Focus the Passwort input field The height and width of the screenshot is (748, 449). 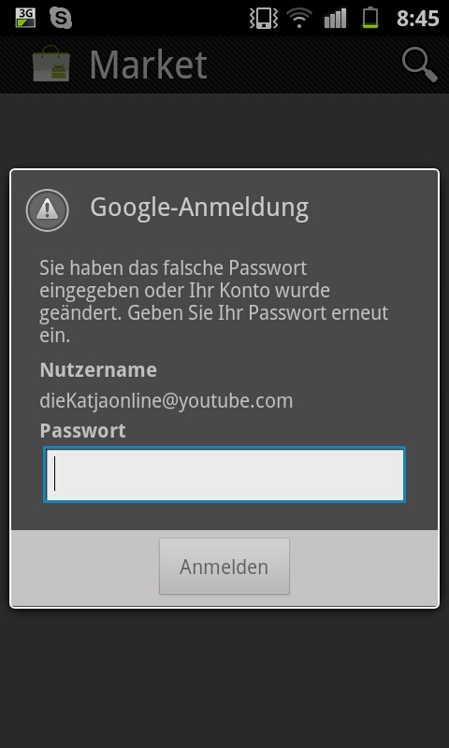pyautogui.click(x=224, y=474)
